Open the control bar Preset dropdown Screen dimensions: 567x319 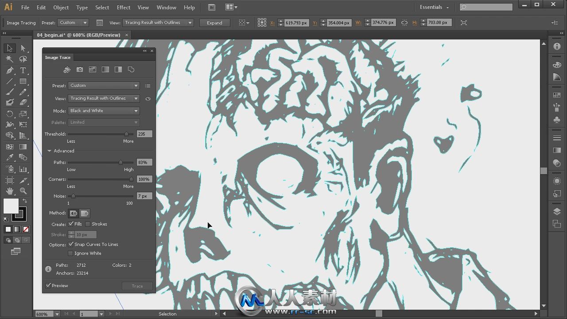(73, 23)
